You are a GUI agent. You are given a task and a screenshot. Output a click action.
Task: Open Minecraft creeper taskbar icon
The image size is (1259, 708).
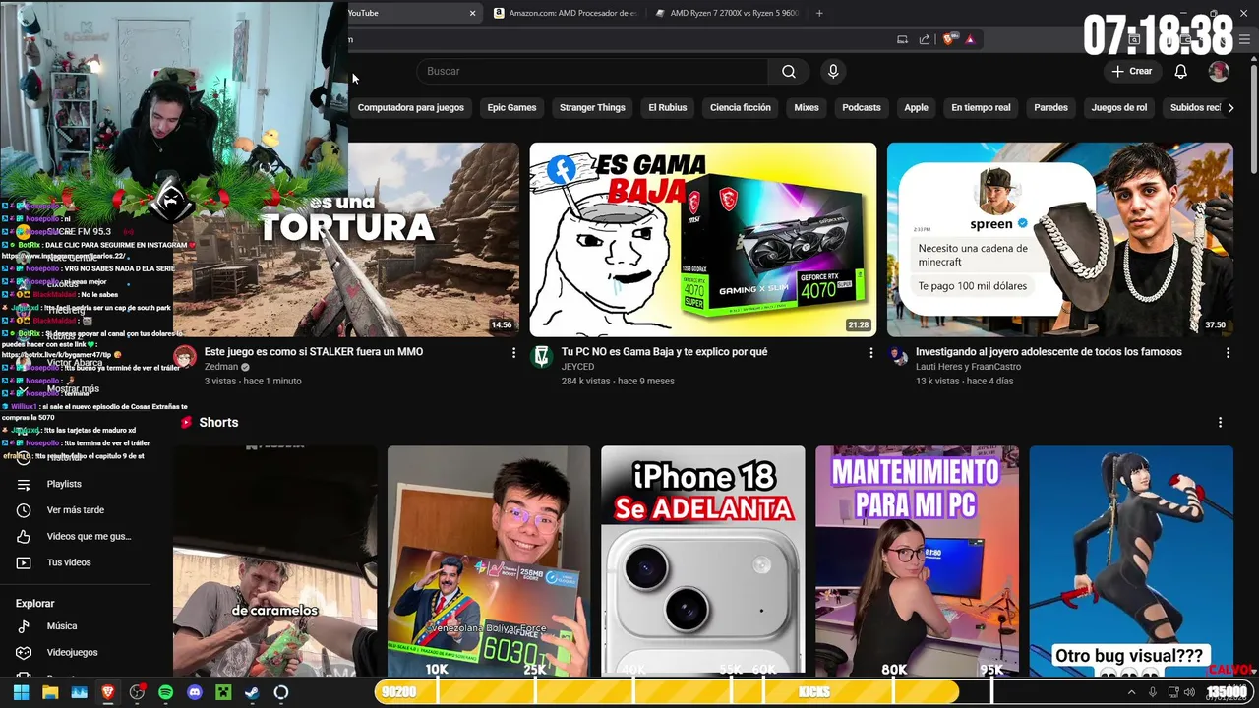pos(223,692)
